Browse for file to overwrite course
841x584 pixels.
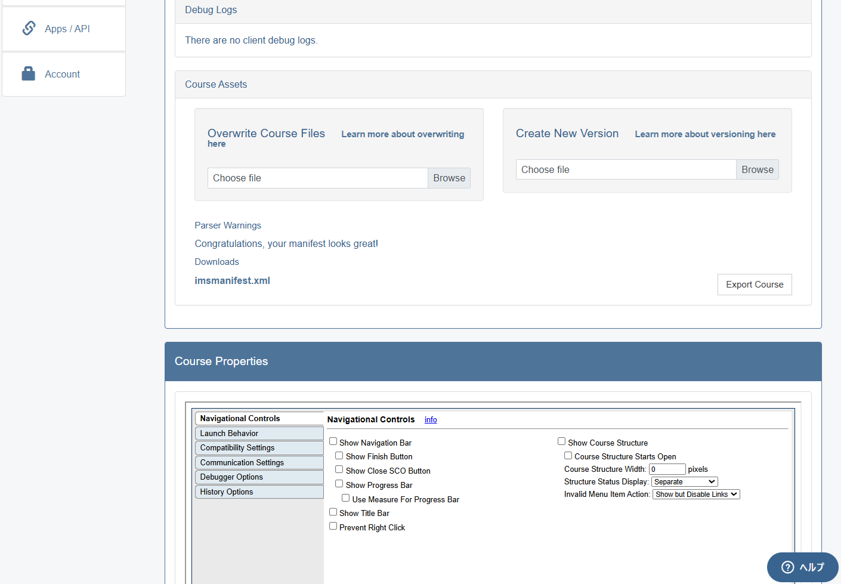[x=449, y=178]
